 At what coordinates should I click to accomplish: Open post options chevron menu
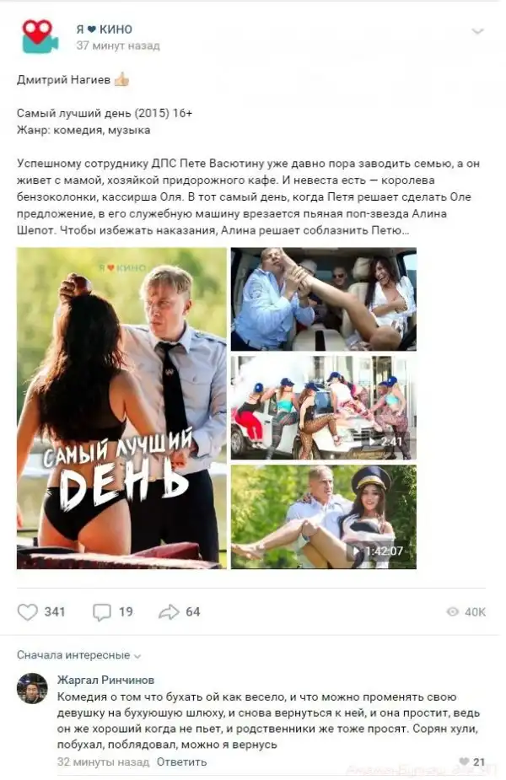point(477,31)
